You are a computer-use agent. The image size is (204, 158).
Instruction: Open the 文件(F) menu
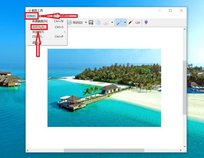31,16
